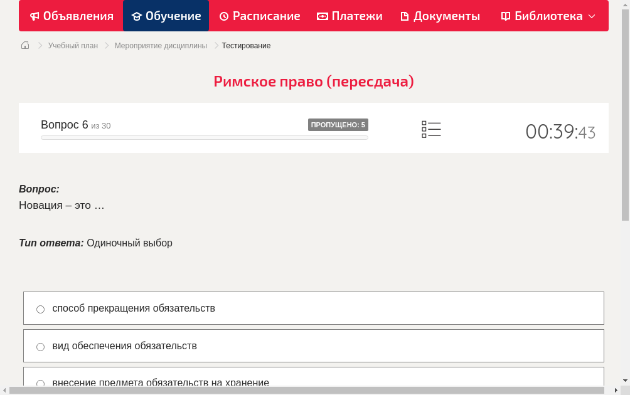Viewport: 630px width, 395px height.
Task: Click the document icon on Документы
Action: 405,16
